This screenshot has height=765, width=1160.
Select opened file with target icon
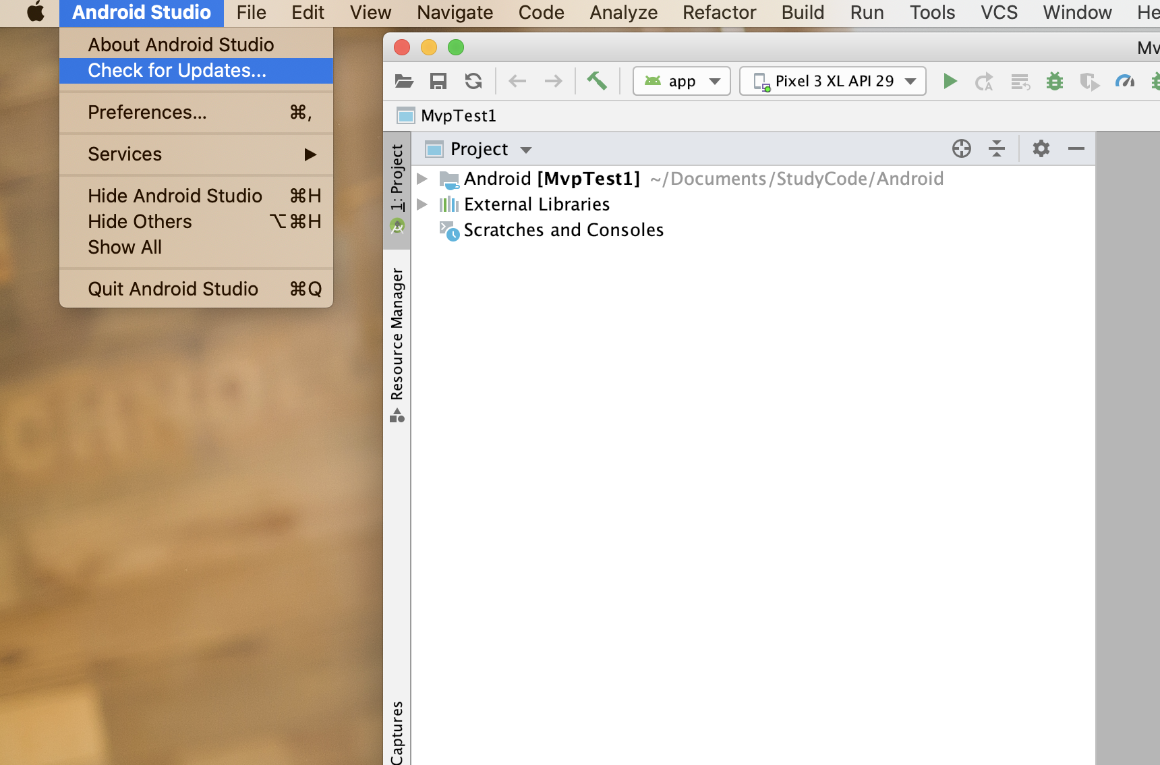tap(962, 148)
